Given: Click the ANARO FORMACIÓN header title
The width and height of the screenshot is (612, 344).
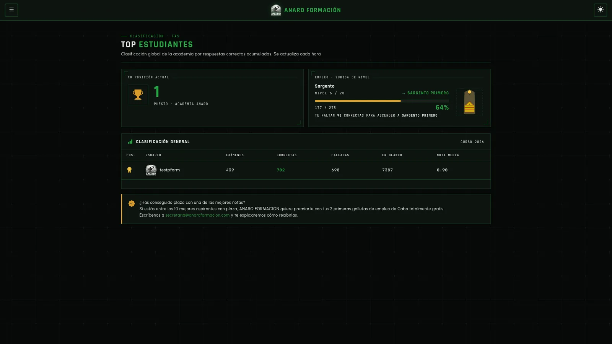Looking at the screenshot, I should coord(313,10).
